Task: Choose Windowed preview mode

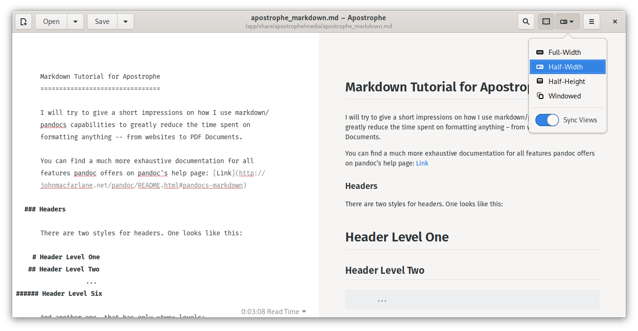Action: pyautogui.click(x=564, y=96)
